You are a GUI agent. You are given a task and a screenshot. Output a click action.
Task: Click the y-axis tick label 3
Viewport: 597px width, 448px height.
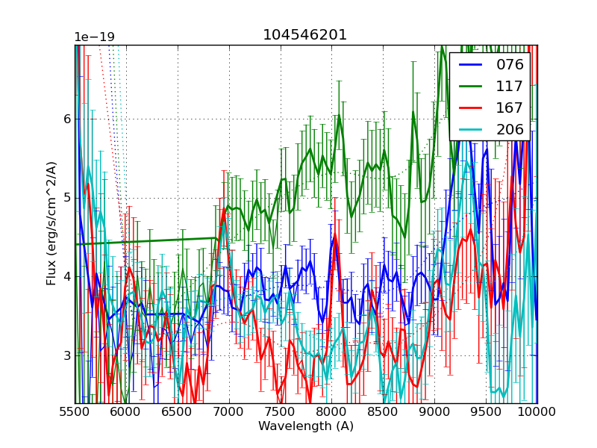pos(66,355)
